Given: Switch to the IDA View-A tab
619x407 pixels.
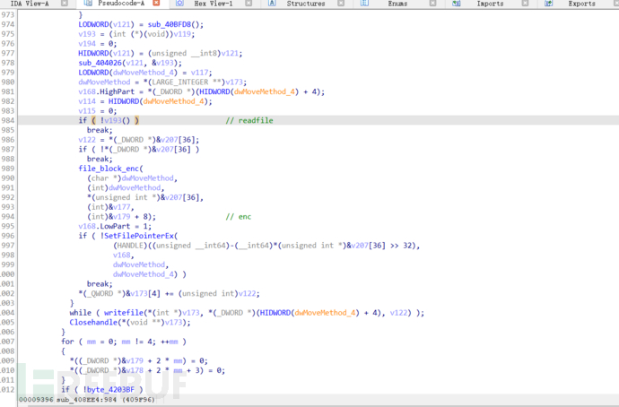Looking at the screenshot, I should [29, 4].
